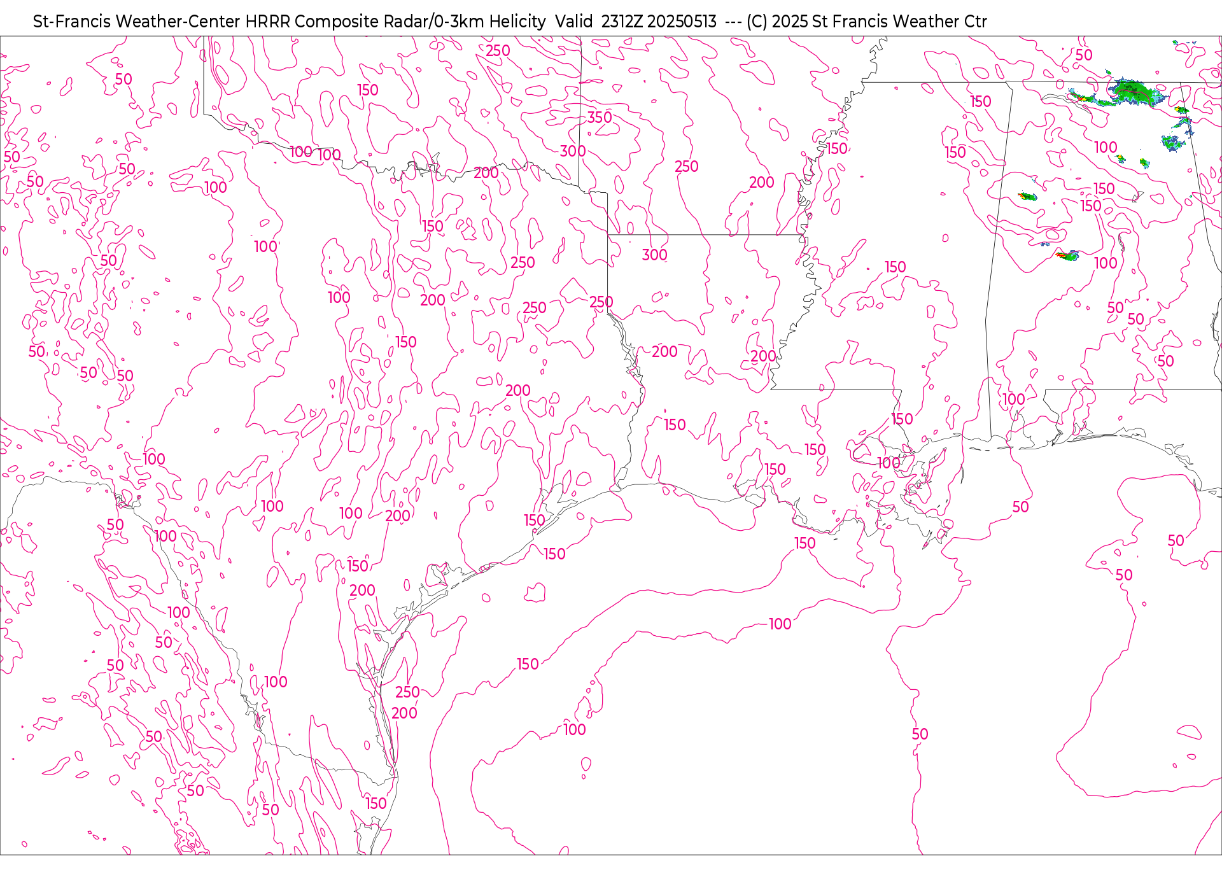Click the "350" helicity contour label
Screen dimensions: 1222x891
click(599, 117)
